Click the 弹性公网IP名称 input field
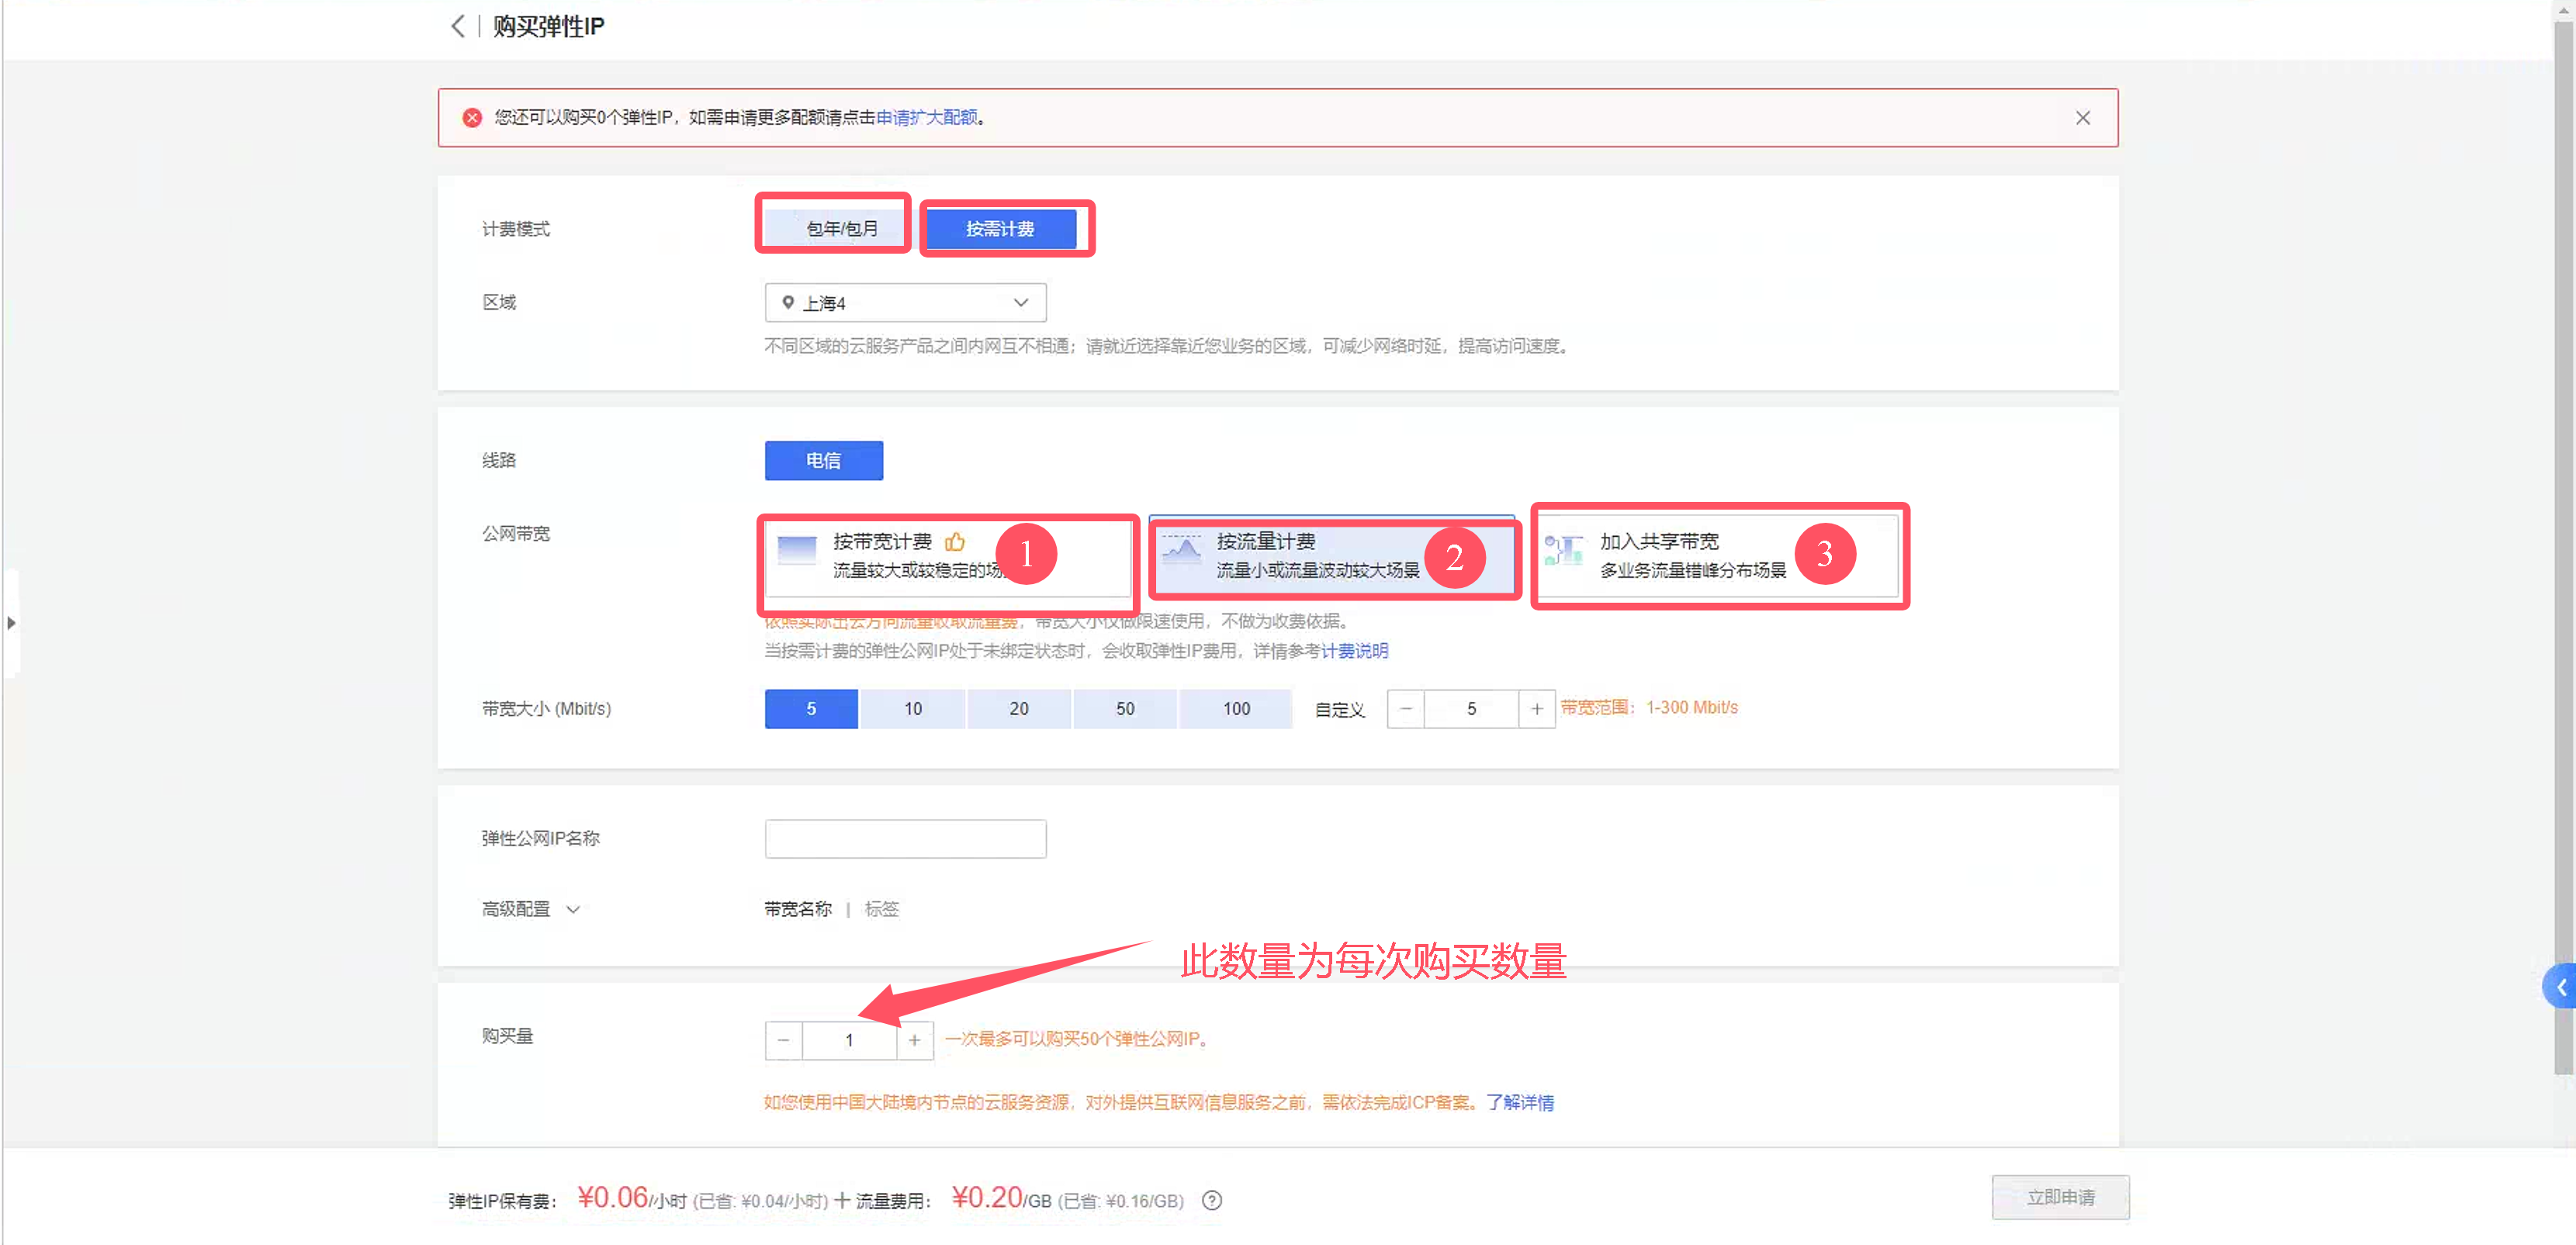The height and width of the screenshot is (1245, 2576). tap(905, 839)
